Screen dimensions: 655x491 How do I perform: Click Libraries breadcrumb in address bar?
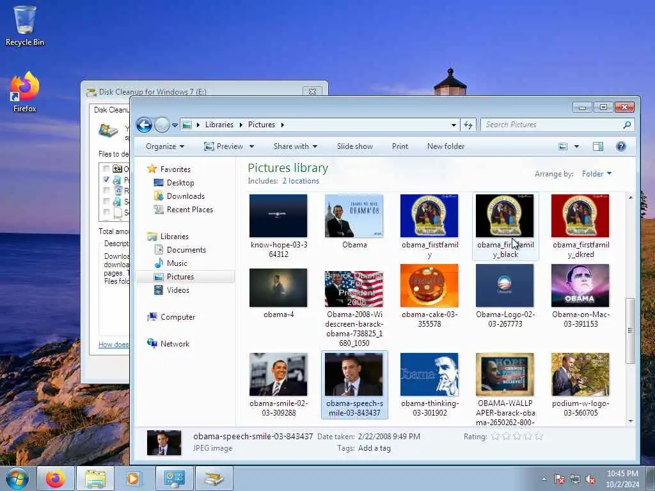[219, 125]
